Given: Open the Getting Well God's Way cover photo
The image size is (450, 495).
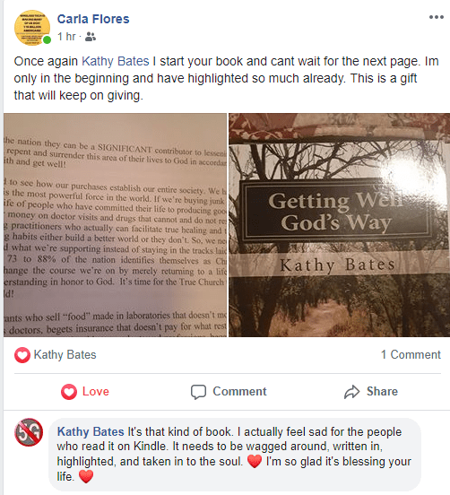Looking at the screenshot, I should (339, 225).
